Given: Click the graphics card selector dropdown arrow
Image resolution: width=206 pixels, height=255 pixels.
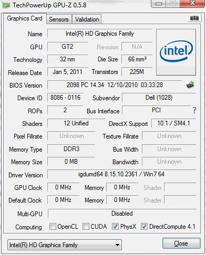Looking at the screenshot, I should 117,245.
